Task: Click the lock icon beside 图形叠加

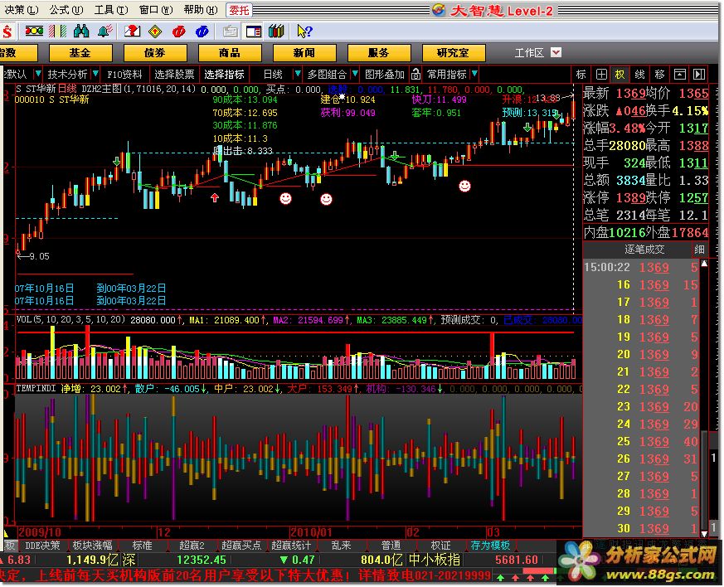Action: coord(415,74)
